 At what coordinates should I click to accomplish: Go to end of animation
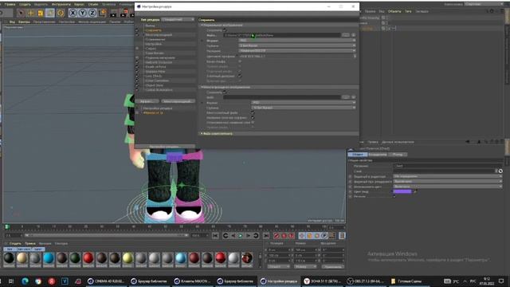266,236
